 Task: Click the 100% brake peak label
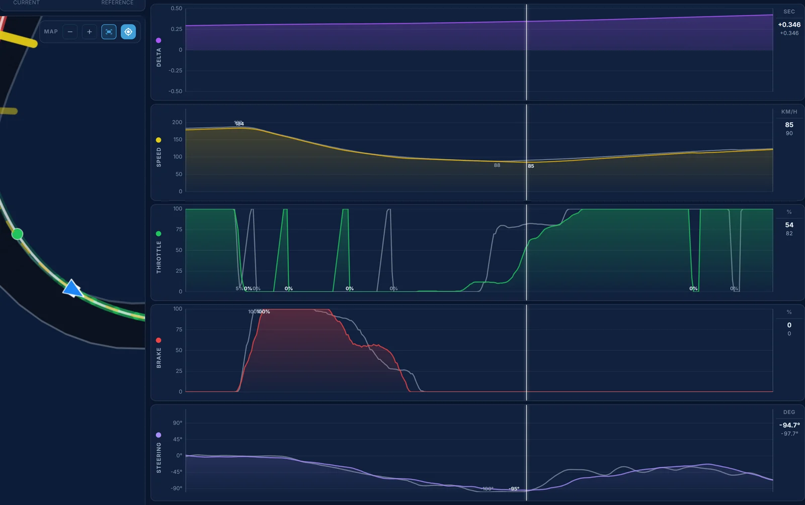tap(264, 312)
